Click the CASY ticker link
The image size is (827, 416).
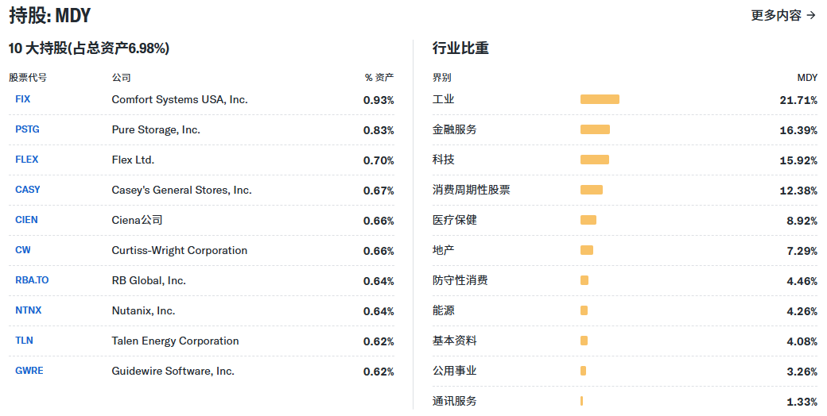28,190
